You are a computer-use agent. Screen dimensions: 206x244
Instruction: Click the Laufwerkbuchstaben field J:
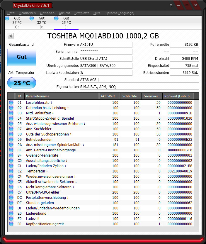(x=106, y=73)
